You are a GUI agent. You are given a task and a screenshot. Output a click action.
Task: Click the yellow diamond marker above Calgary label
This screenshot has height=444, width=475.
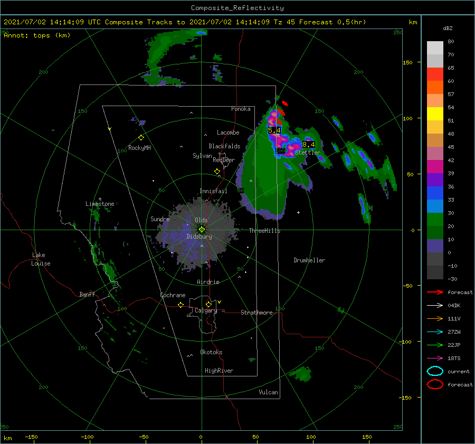coord(208,304)
